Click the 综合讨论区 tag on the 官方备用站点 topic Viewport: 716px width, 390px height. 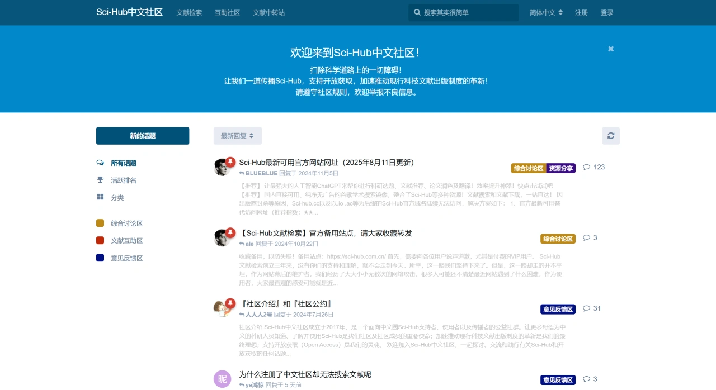[558, 239]
